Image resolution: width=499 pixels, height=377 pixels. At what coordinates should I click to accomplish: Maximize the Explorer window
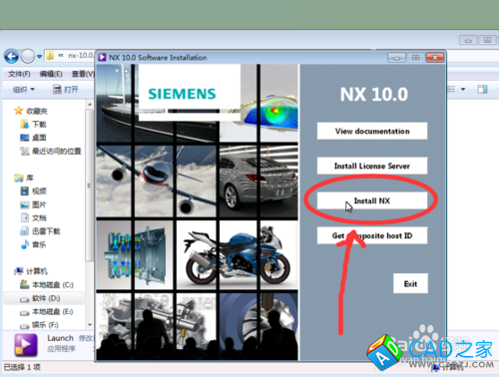pyautogui.click(x=487, y=40)
